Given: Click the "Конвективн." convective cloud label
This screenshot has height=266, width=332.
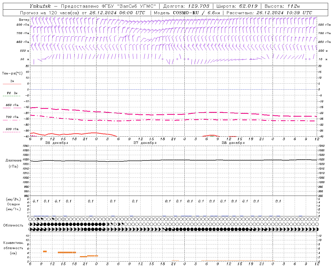Looking at the screenshot, I should 13,243.
